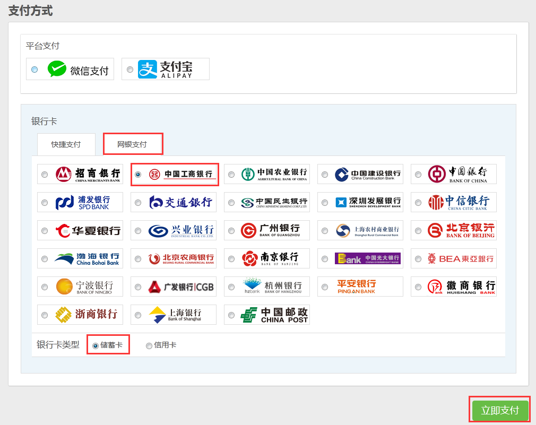The image size is (536, 425).
Task: Select the 徽商银行 radio button
Action: point(418,287)
